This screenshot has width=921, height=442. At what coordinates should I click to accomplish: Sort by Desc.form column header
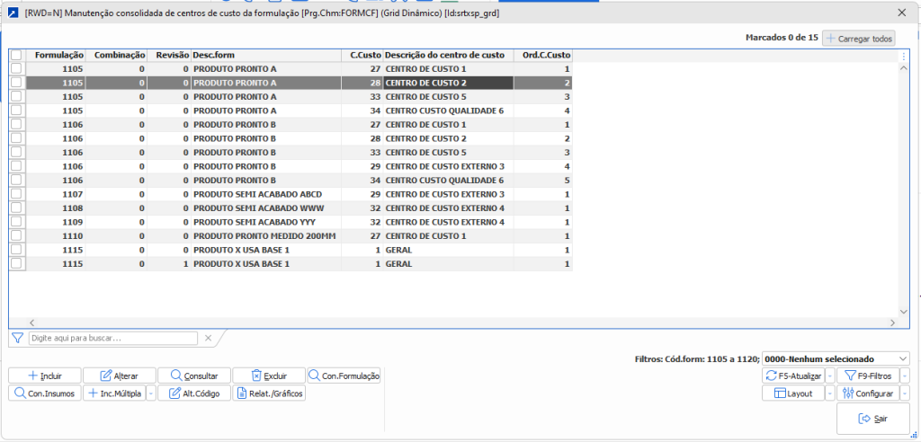click(x=266, y=55)
